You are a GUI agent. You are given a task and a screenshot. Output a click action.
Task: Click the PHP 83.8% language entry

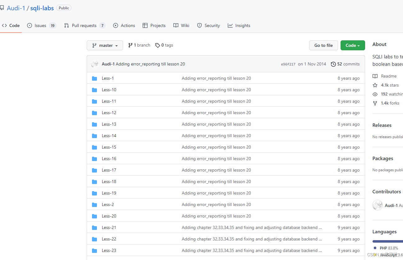coord(386,248)
